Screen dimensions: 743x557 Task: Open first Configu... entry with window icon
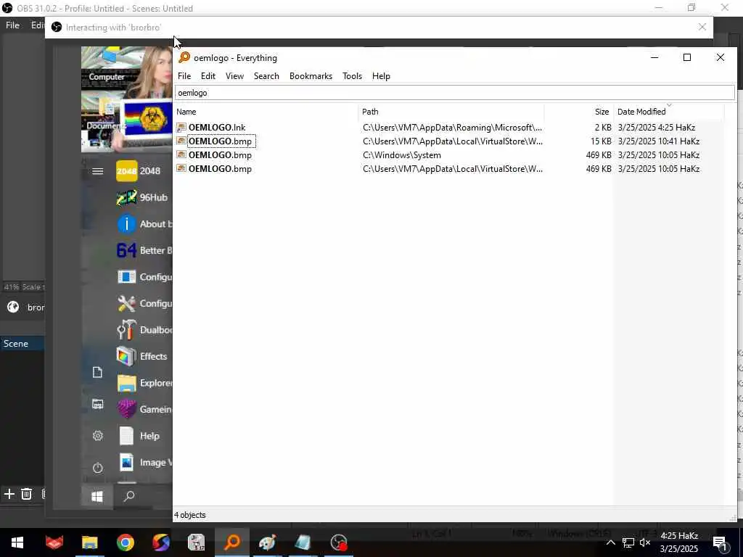pyautogui.click(x=144, y=277)
